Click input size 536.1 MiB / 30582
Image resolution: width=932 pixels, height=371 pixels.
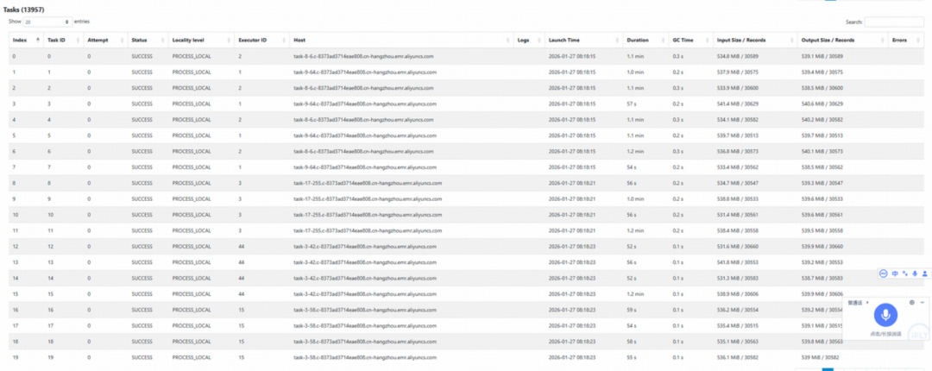pyautogui.click(x=737, y=357)
